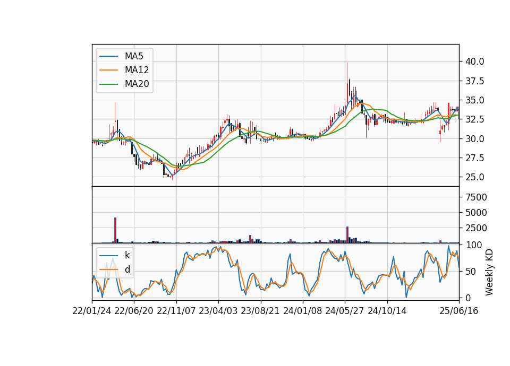Click the 24/10/14 date label
This screenshot has height=366, width=510.
[x=387, y=311]
